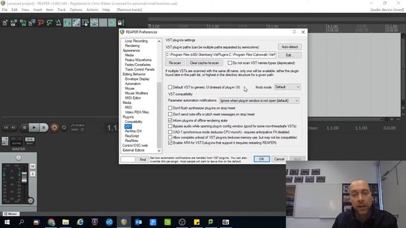The image size is (406, 228).
Task: Click the red Undo toolbar icon
Action: coord(41,23)
